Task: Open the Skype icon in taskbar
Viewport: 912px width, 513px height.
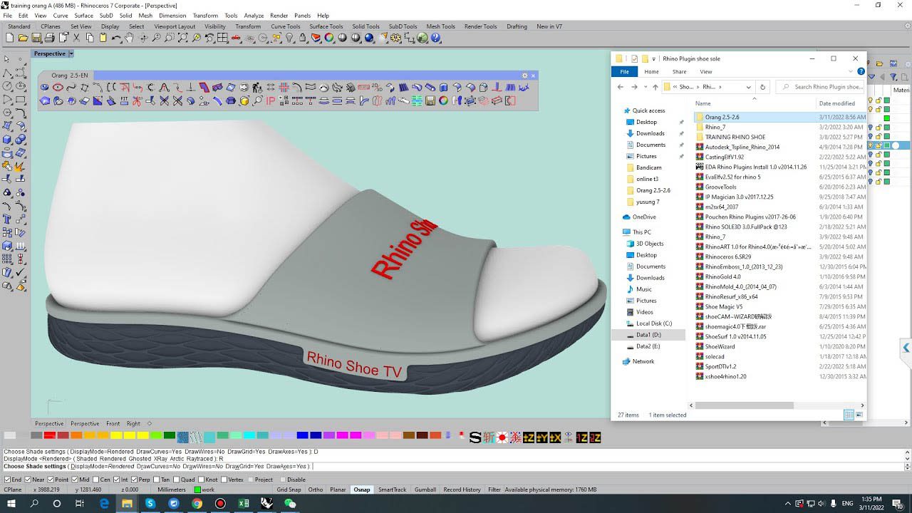Action: click(150, 503)
